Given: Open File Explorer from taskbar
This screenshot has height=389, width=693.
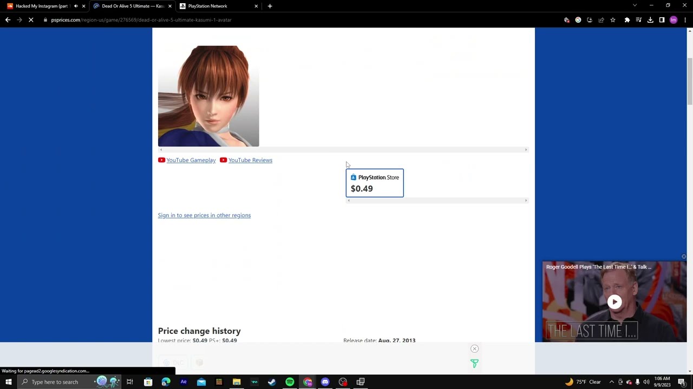Looking at the screenshot, I should coord(237,382).
